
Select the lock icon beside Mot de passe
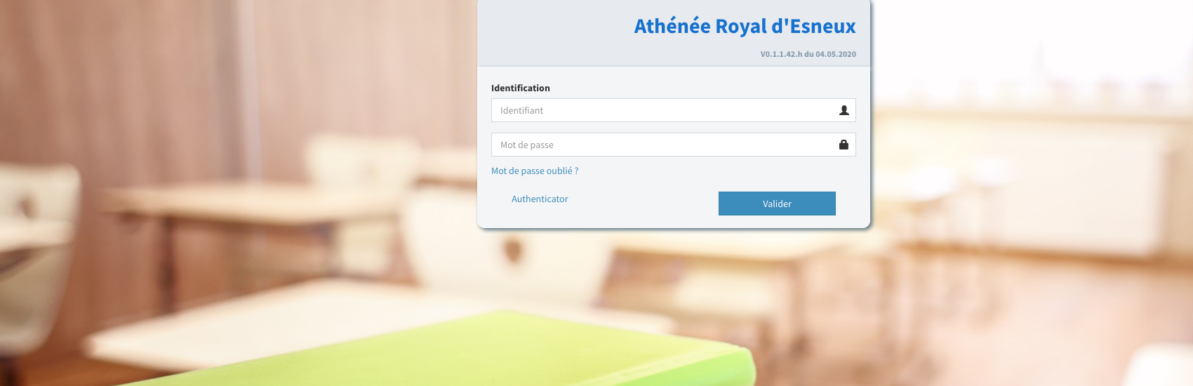tap(844, 145)
